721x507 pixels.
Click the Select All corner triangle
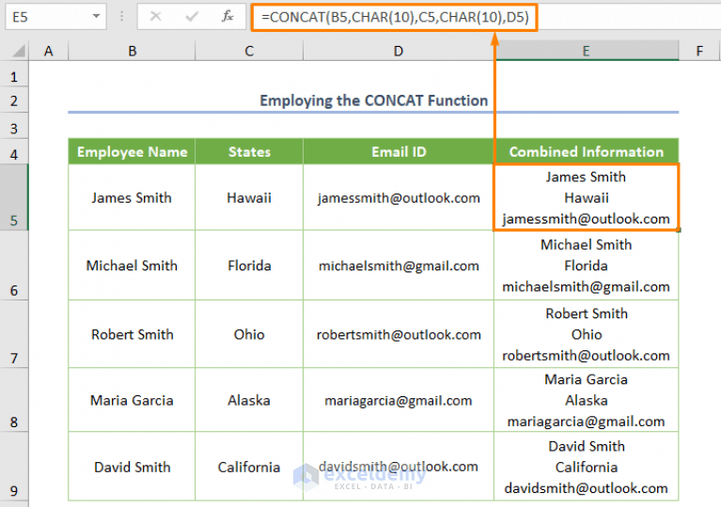[x=18, y=50]
